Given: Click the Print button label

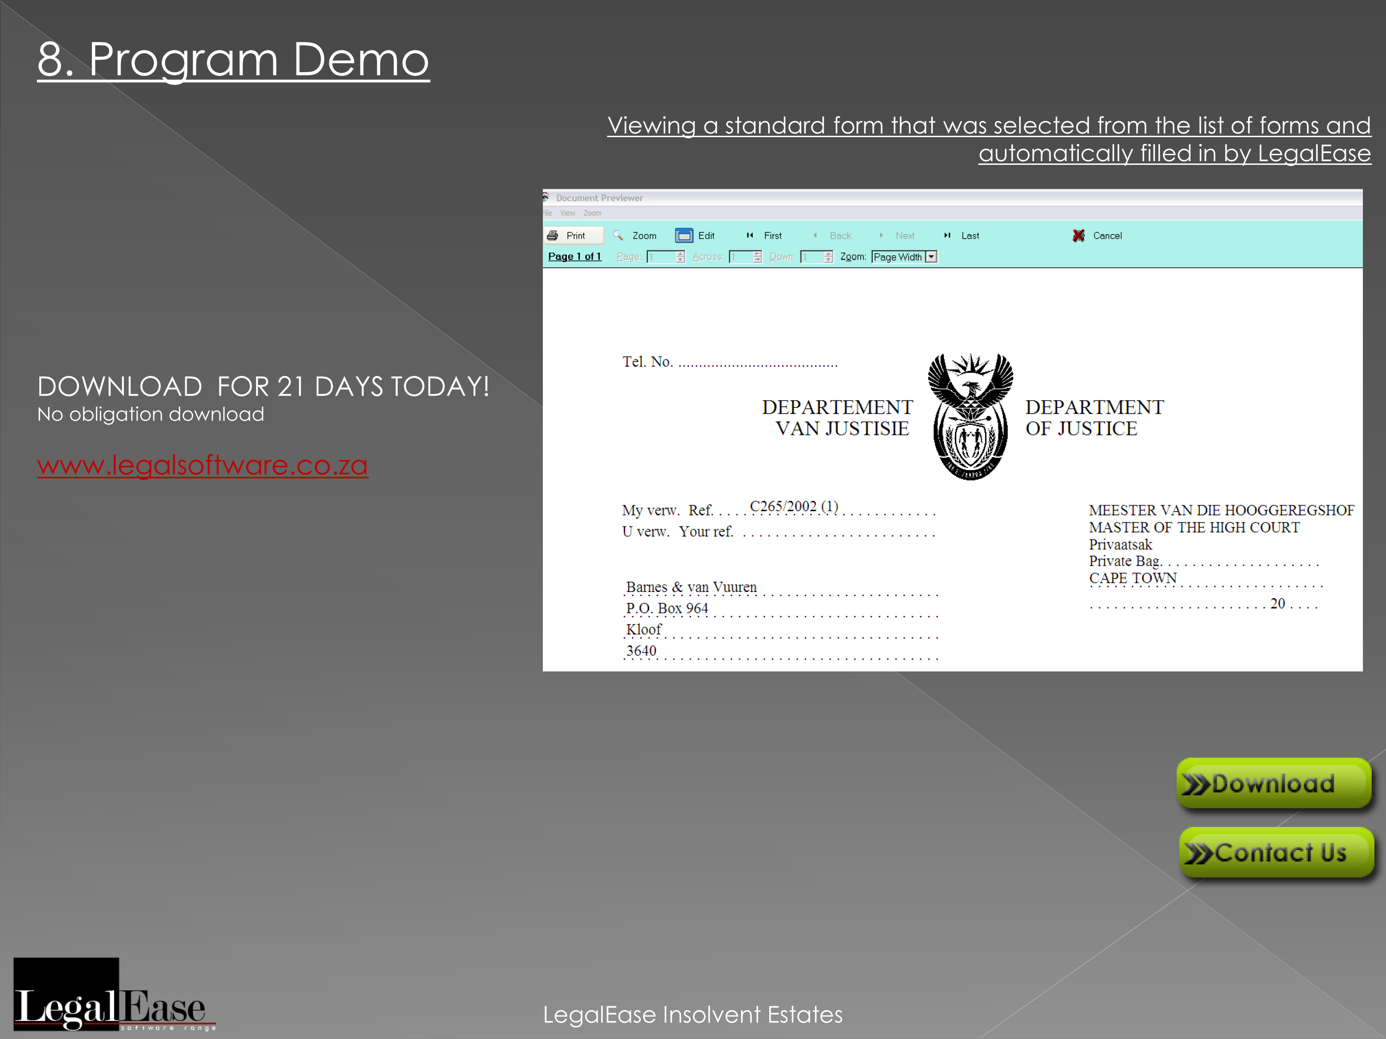Looking at the screenshot, I should [575, 236].
